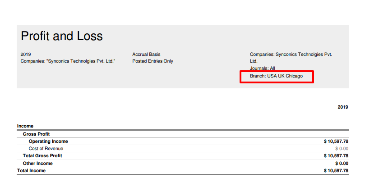The height and width of the screenshot is (187, 365).
Task: Click the 2019 column header above amounts
Action: pyautogui.click(x=342, y=107)
